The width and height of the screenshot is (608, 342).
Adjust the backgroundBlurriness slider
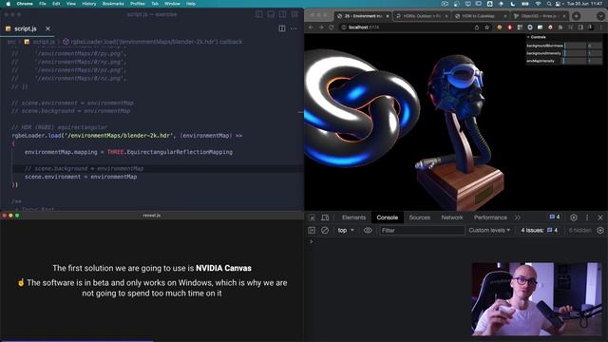click(x=575, y=46)
